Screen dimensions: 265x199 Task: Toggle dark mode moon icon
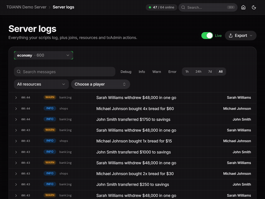pyautogui.click(x=254, y=7)
